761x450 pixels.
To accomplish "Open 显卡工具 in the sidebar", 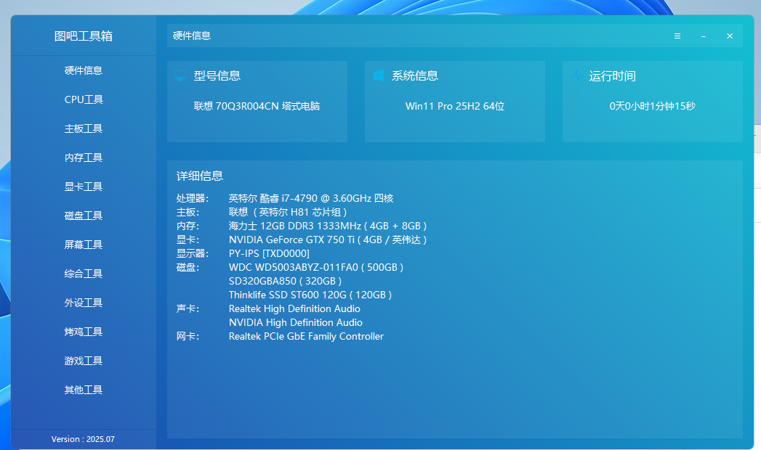I will click(84, 187).
